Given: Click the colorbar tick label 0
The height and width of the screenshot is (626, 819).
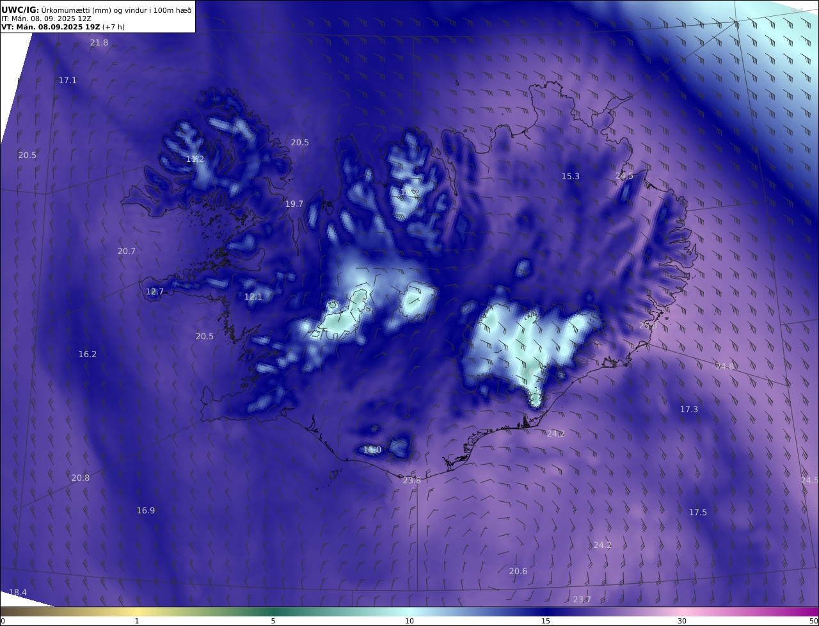Looking at the screenshot, I should tap(3, 621).
